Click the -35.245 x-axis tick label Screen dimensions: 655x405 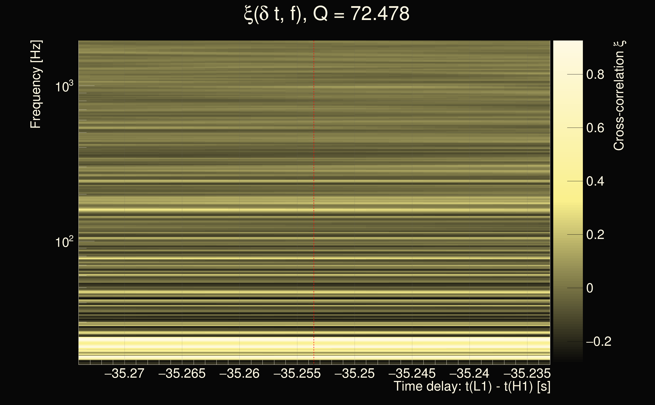tap(412, 373)
